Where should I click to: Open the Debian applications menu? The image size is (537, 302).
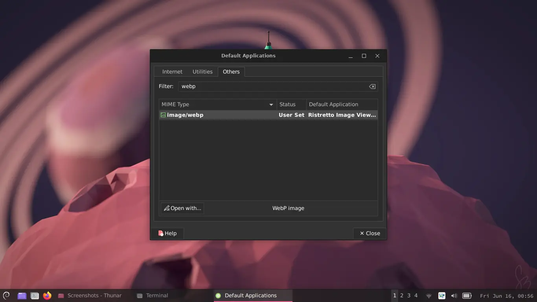(x=6, y=296)
